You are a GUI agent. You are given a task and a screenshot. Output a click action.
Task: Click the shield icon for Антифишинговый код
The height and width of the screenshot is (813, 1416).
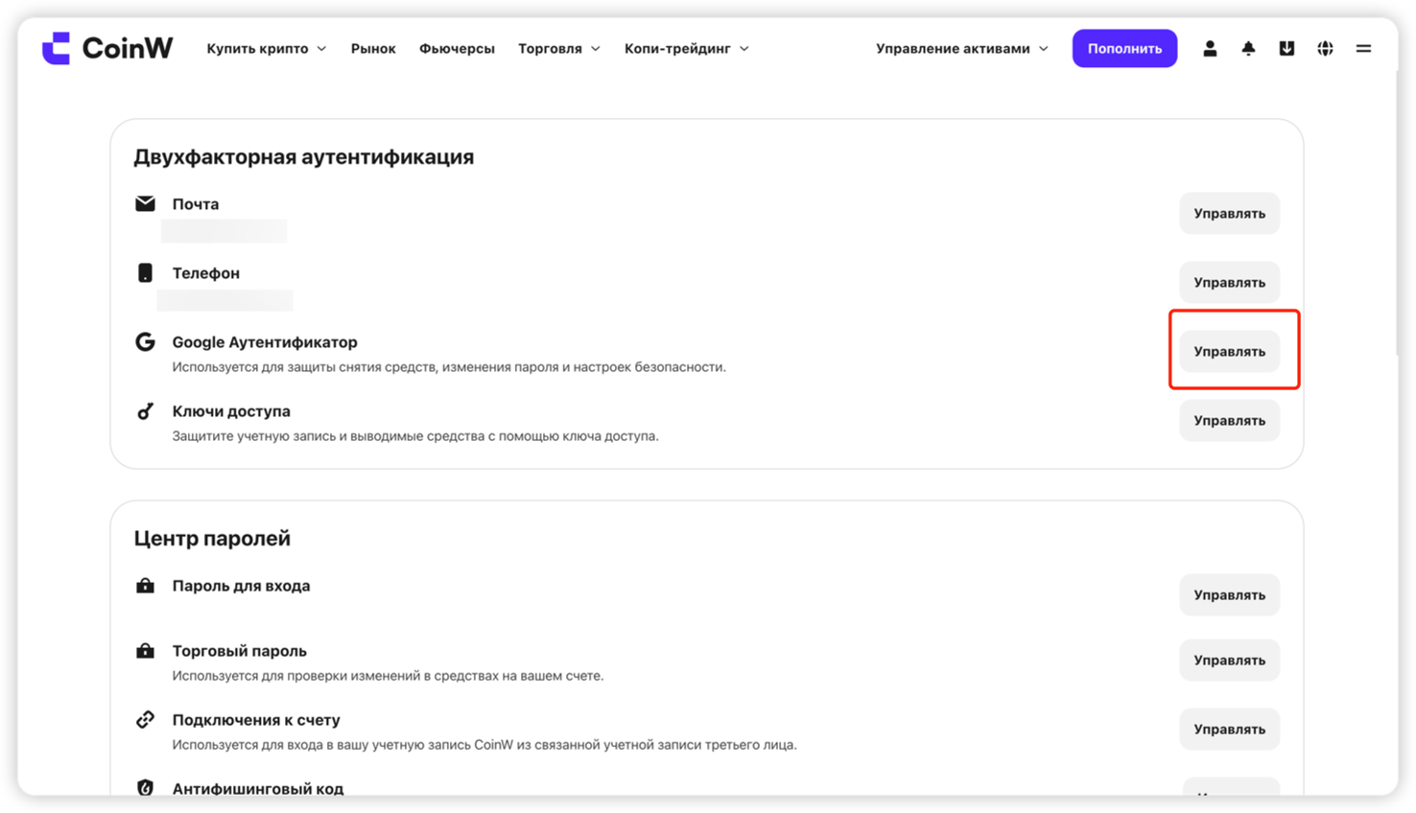145,787
